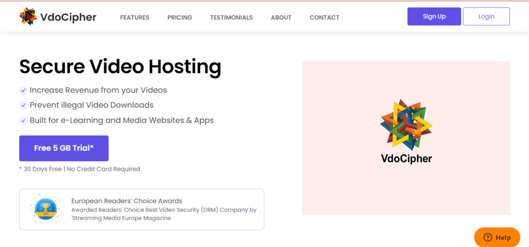Open the CONTACT nav link
This screenshot has height=247, width=529.
[x=324, y=18]
